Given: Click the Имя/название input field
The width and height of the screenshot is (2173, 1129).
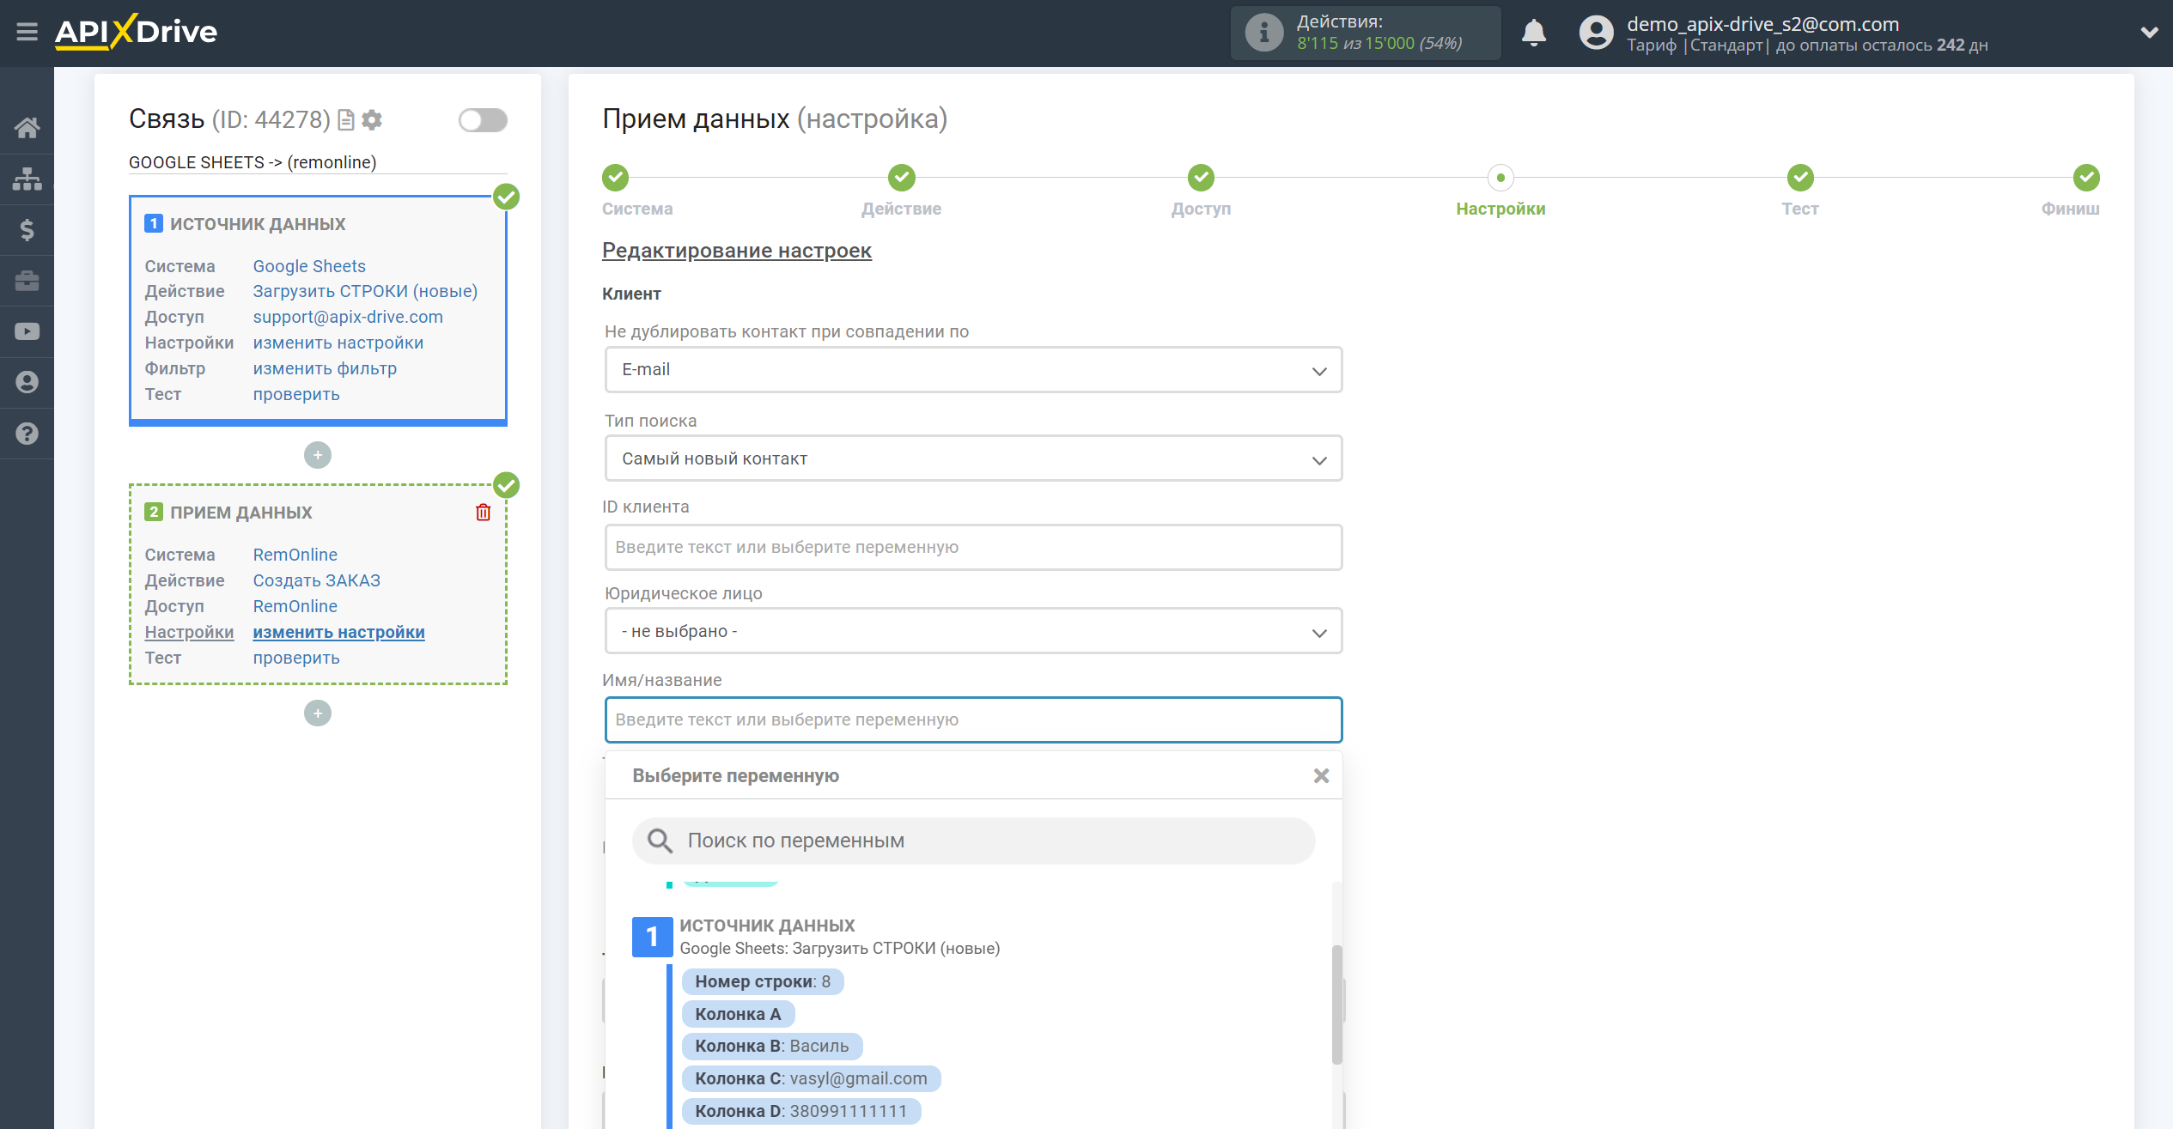Looking at the screenshot, I should tap(973, 719).
